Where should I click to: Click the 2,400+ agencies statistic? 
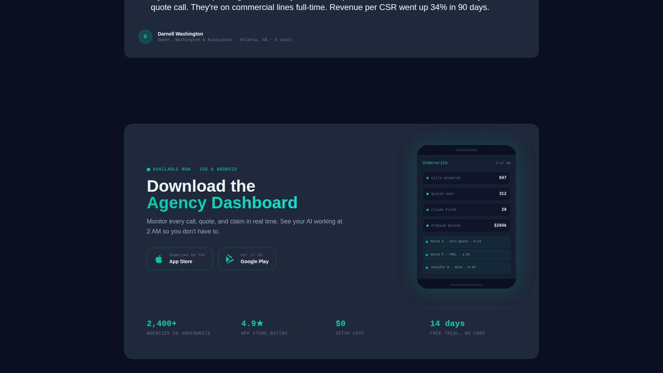click(x=162, y=324)
